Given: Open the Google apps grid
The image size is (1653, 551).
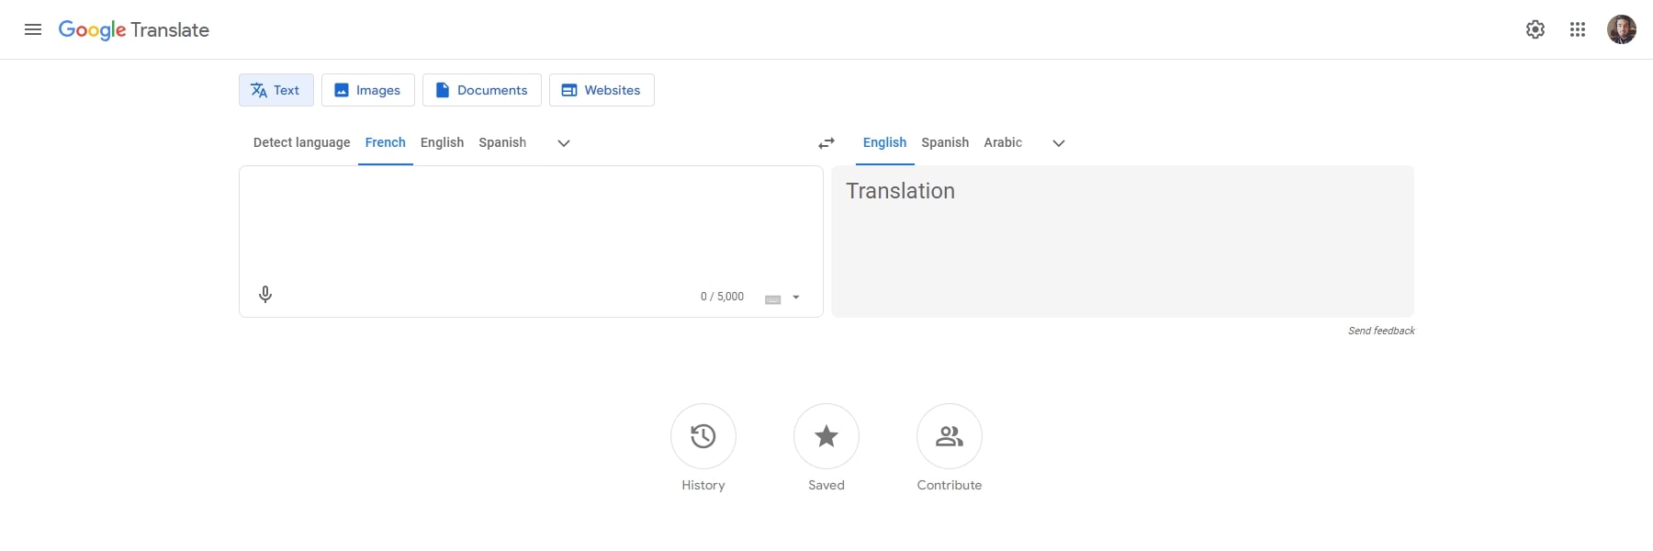Looking at the screenshot, I should (x=1579, y=29).
